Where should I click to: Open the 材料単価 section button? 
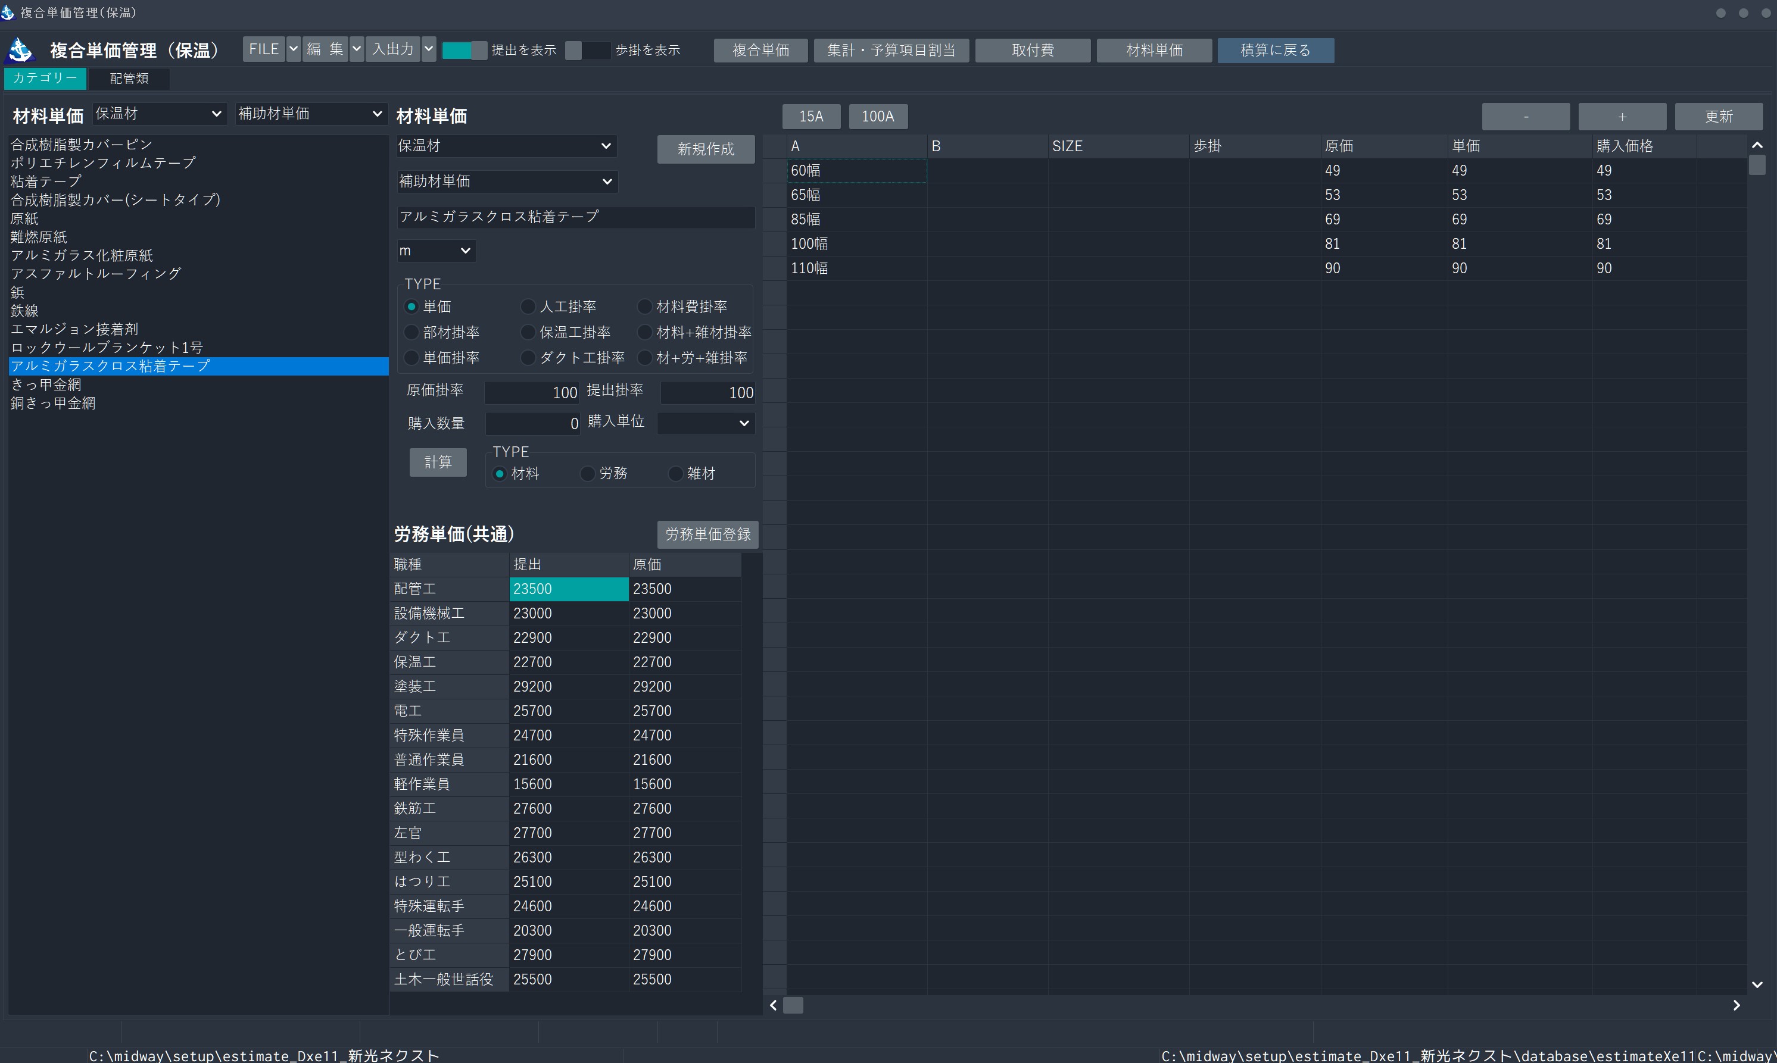1154,50
